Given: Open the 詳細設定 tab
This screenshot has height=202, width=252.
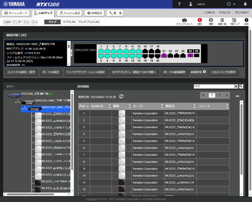Looking at the screenshot, I should tap(94, 13).
